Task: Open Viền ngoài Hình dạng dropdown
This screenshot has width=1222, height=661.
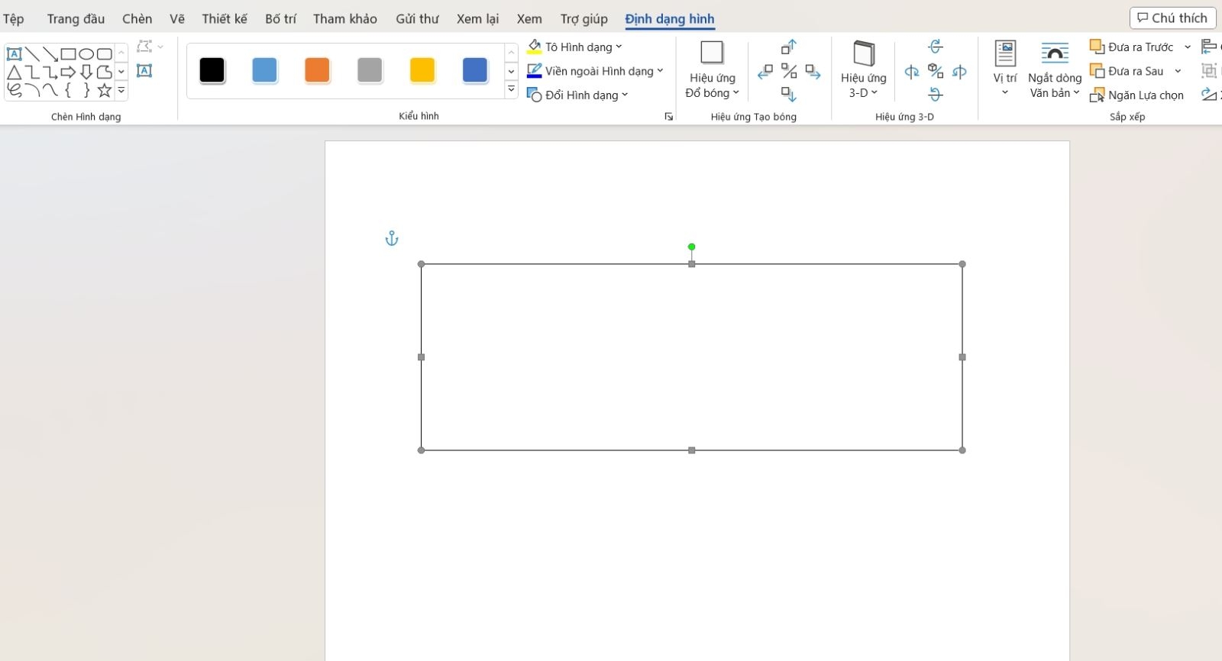Action: [595, 71]
